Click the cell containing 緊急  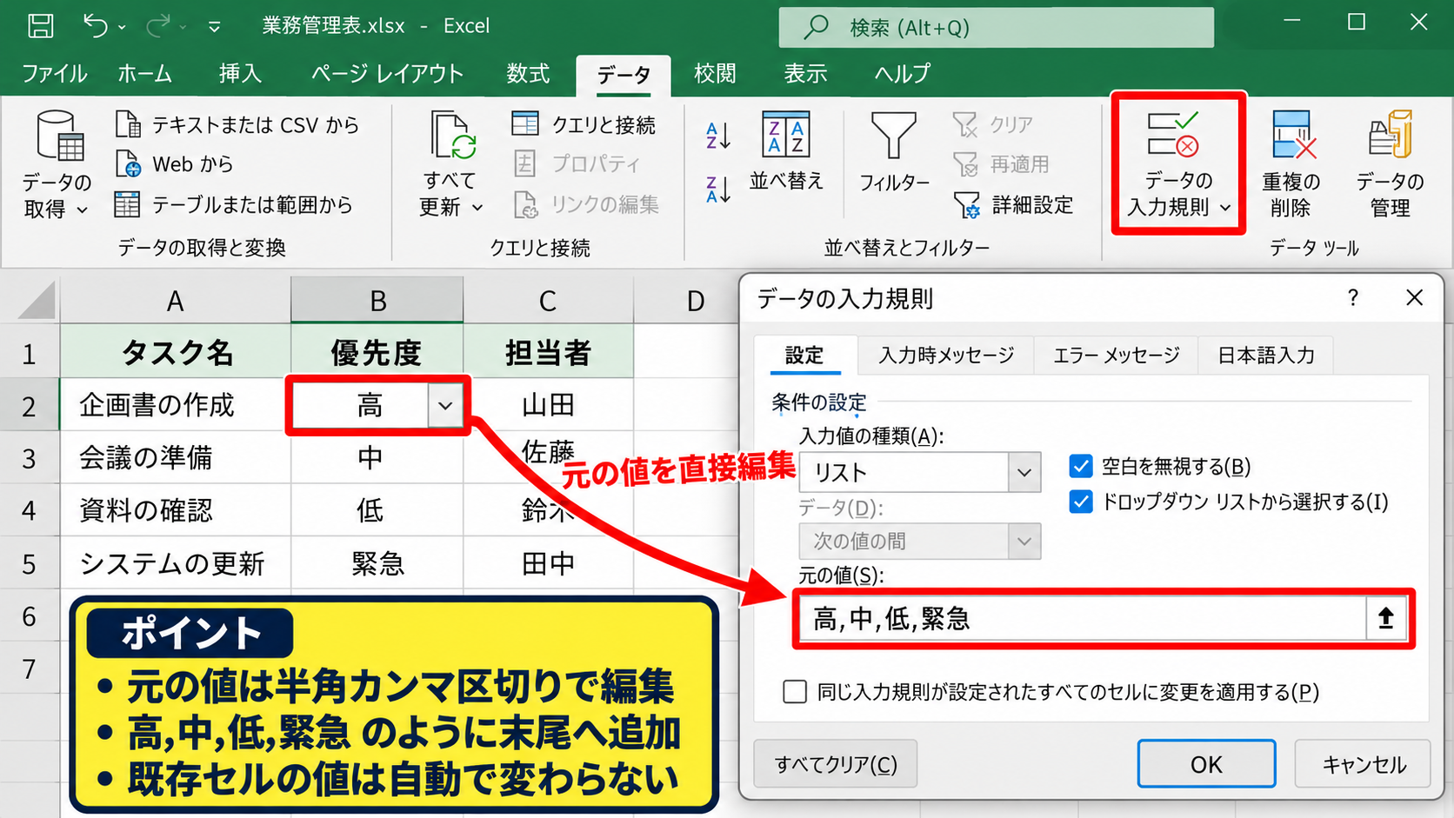click(377, 563)
